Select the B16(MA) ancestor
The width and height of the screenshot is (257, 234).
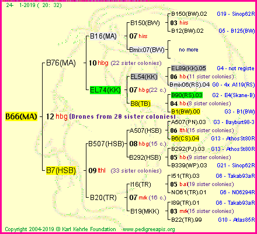pos(103,36)
